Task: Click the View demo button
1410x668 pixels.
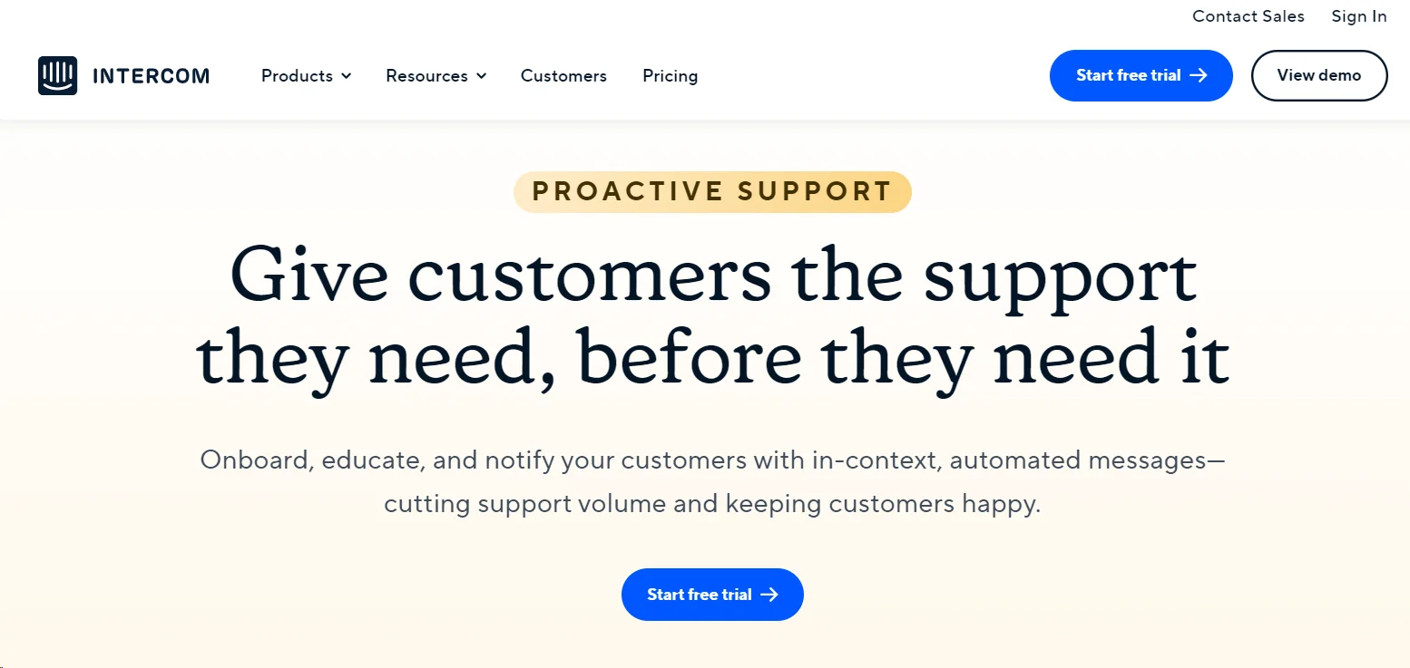Action: coord(1319,75)
